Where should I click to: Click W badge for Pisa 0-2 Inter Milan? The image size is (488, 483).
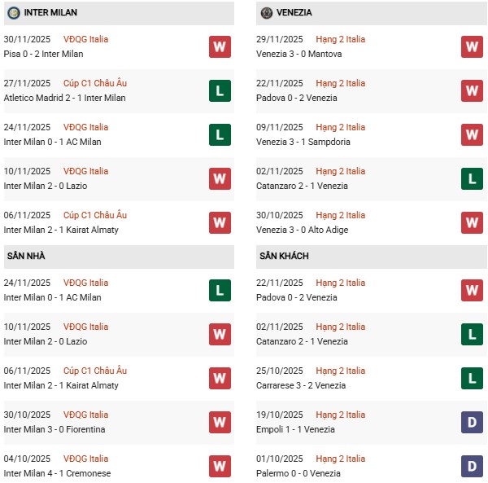pyautogui.click(x=220, y=46)
